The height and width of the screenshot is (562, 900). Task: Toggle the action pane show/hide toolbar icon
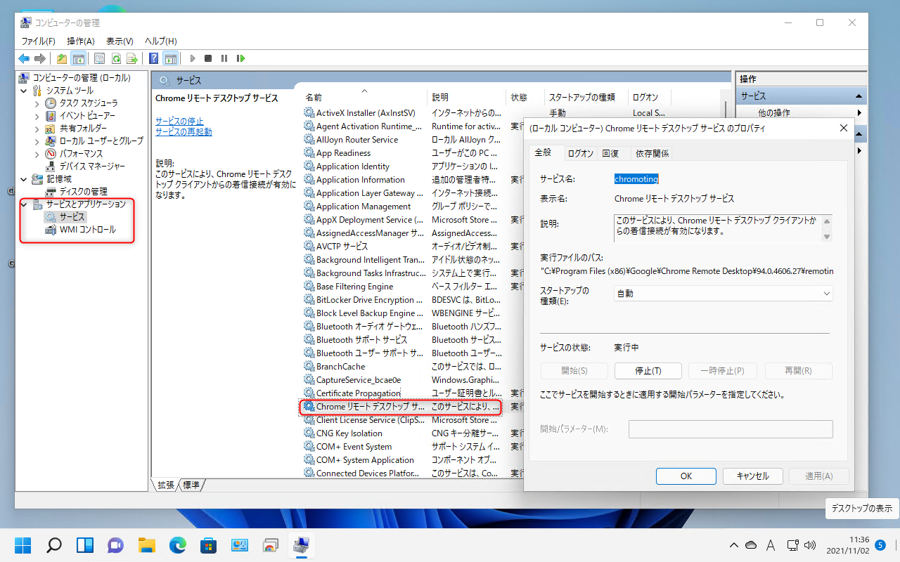click(170, 58)
